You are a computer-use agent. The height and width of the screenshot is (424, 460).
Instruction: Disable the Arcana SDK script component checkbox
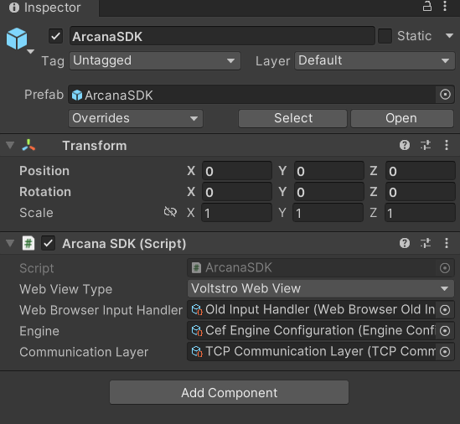pos(48,243)
